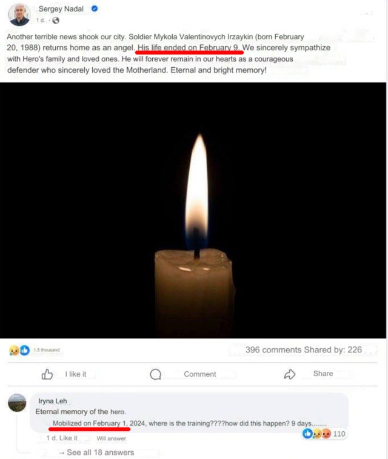
Task: Click the sad reaction emoji under the photo
Action: point(14,350)
